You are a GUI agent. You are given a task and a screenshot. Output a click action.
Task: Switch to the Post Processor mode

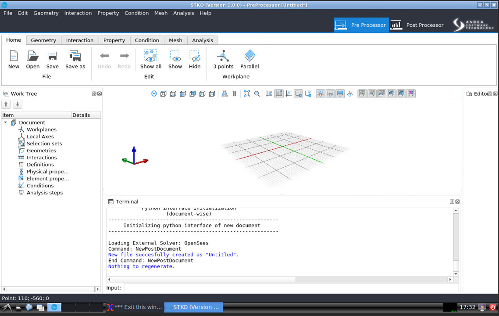(x=417, y=25)
